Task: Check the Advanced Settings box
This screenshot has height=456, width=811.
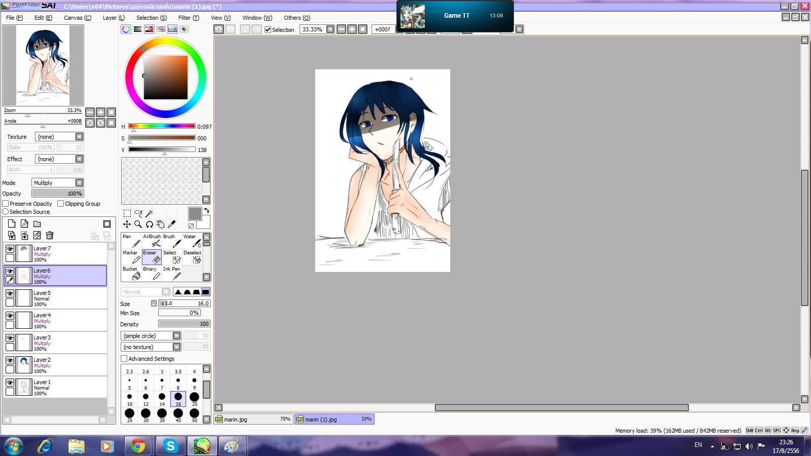Action: pyautogui.click(x=124, y=359)
